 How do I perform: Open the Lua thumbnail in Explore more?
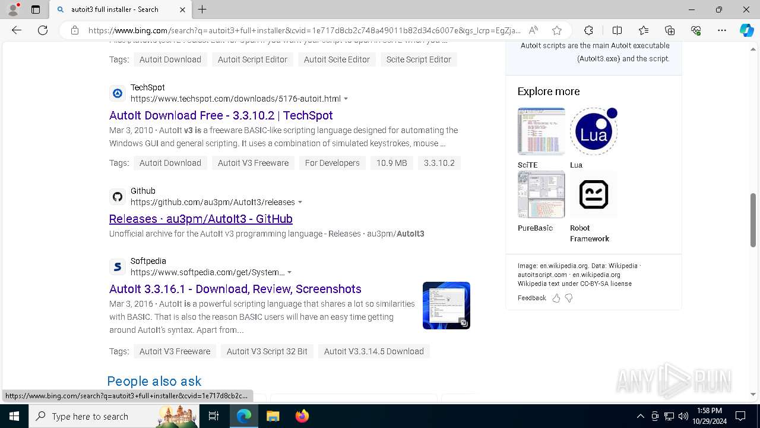point(594,131)
